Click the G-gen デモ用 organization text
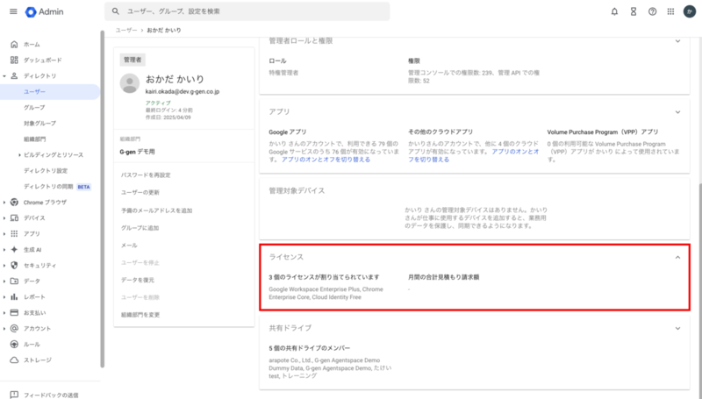This screenshot has height=399, width=702. (x=137, y=152)
